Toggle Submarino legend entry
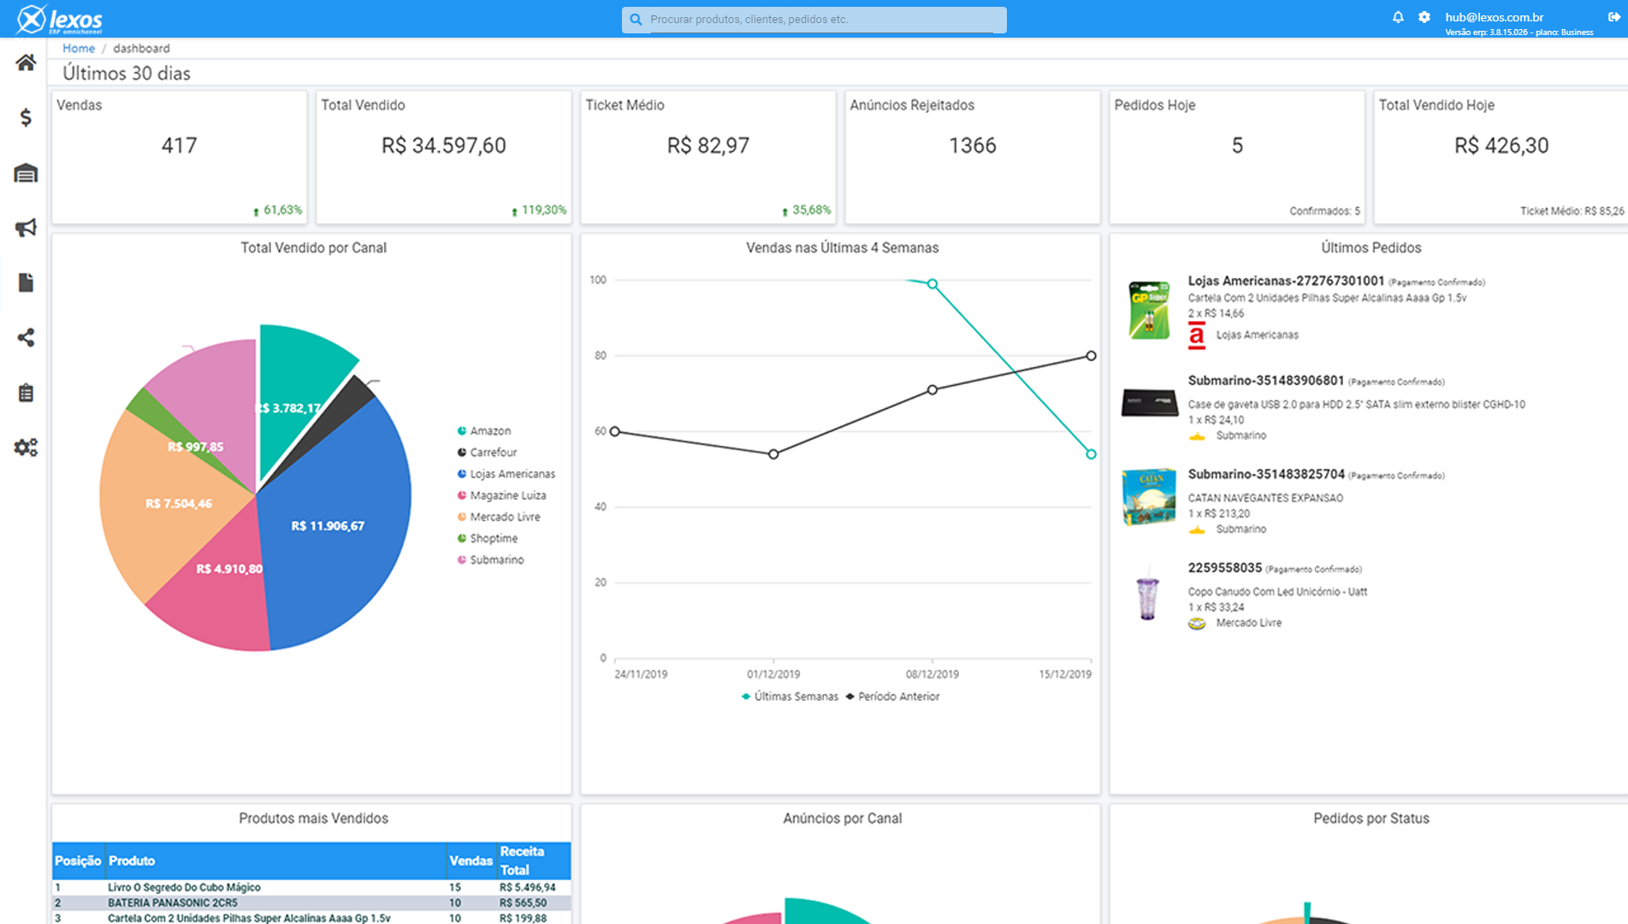 490,559
